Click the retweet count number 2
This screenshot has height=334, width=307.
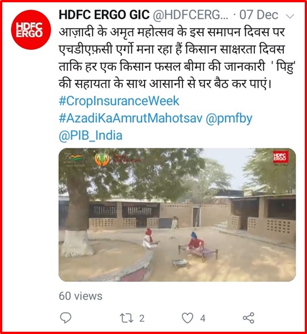pos(142,319)
